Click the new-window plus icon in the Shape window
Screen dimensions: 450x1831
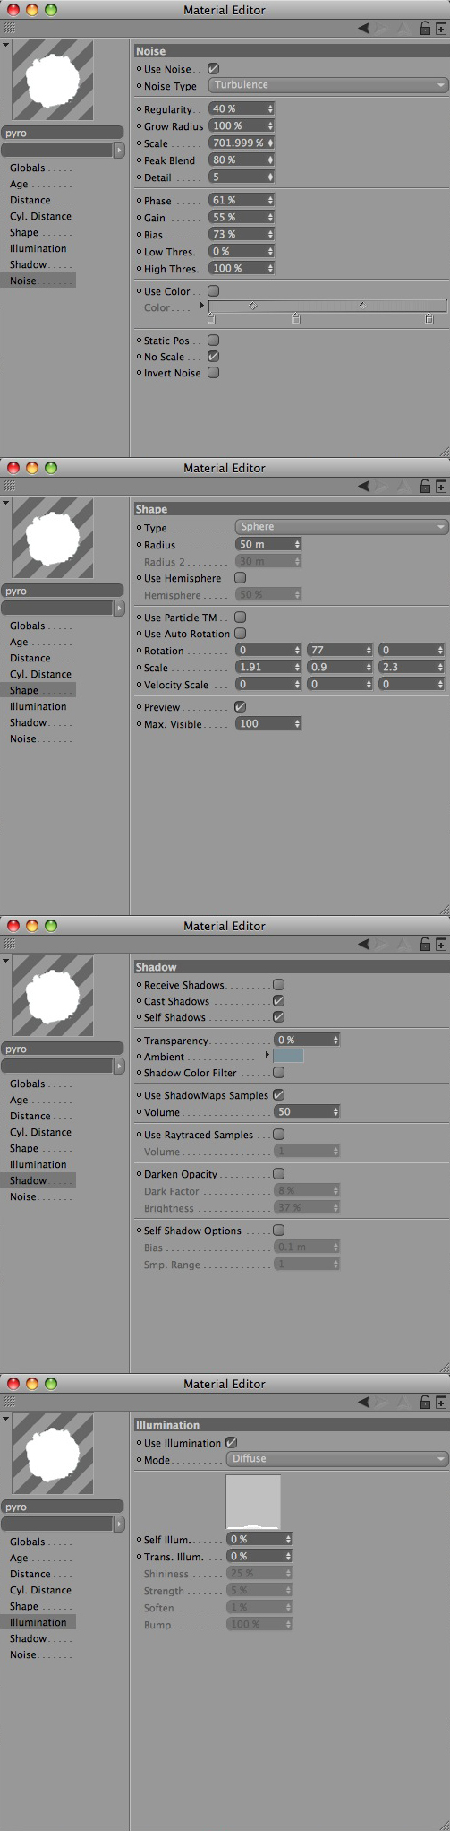tap(441, 487)
